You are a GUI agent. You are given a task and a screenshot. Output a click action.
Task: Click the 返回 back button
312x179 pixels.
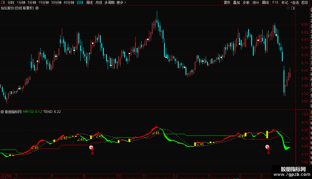pyautogui.click(x=305, y=2)
